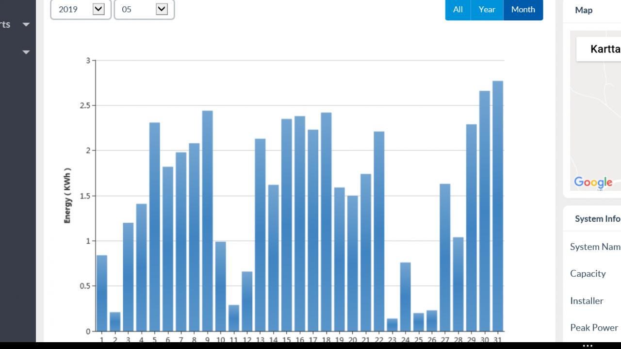621x349 pixels.
Task: Select the chart bar for day 1
Action: click(102, 293)
